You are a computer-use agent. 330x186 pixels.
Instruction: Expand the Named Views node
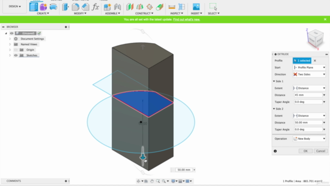point(10,44)
